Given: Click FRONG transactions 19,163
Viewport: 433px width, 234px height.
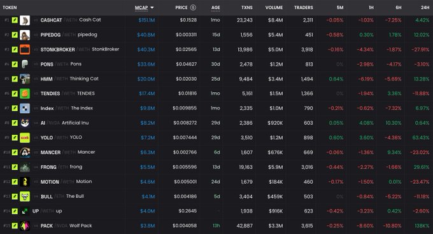Looking at the screenshot, I should [x=246, y=167].
